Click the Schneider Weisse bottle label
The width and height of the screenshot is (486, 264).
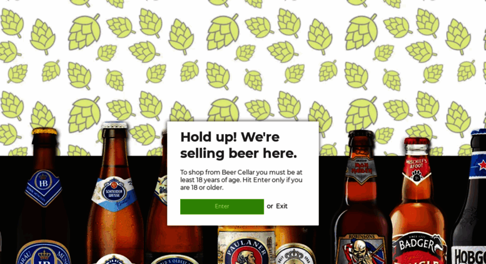coord(114,193)
